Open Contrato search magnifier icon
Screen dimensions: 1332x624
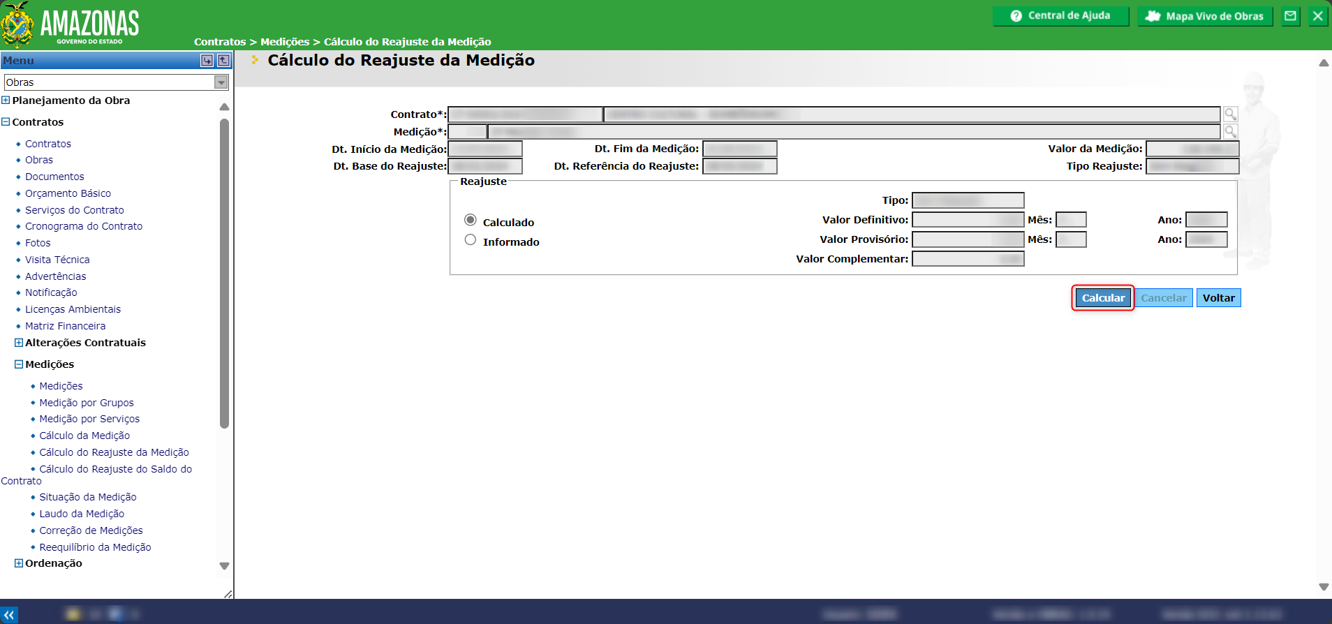point(1230,114)
